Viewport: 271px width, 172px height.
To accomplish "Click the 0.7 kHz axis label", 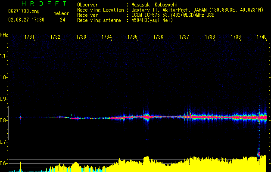I will coord(3,142).
